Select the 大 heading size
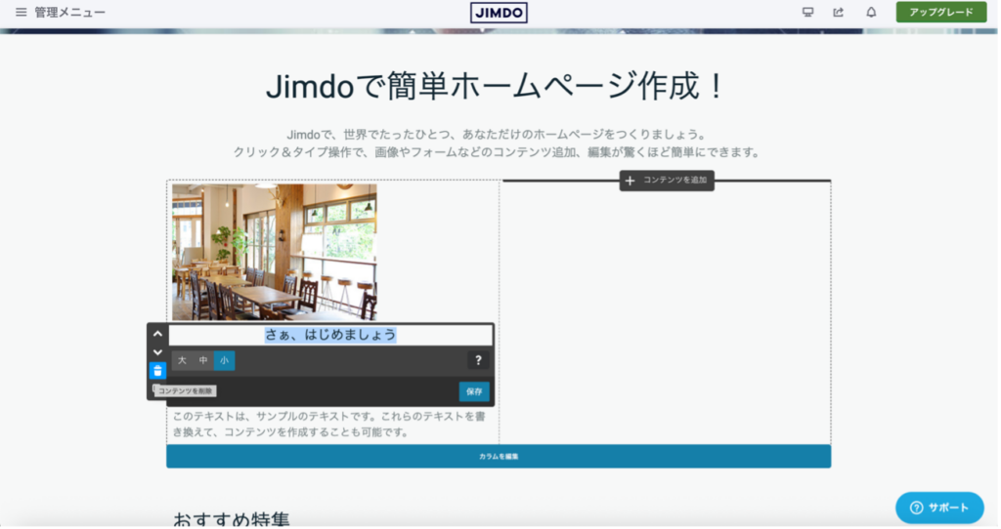The image size is (1001, 529). click(x=183, y=361)
